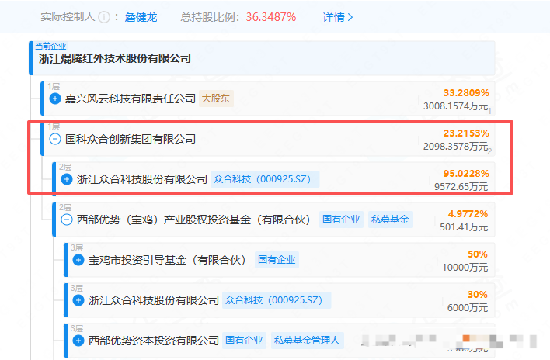Open 詹健龙 controller profile link
The width and height of the screenshot is (550, 360).
[141, 17]
